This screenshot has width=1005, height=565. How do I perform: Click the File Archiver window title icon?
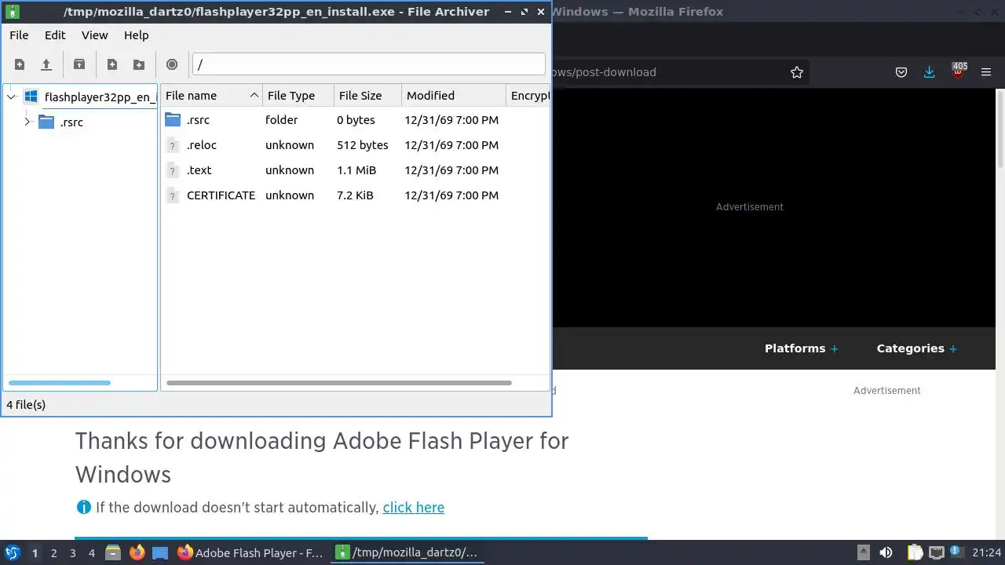tap(13, 12)
